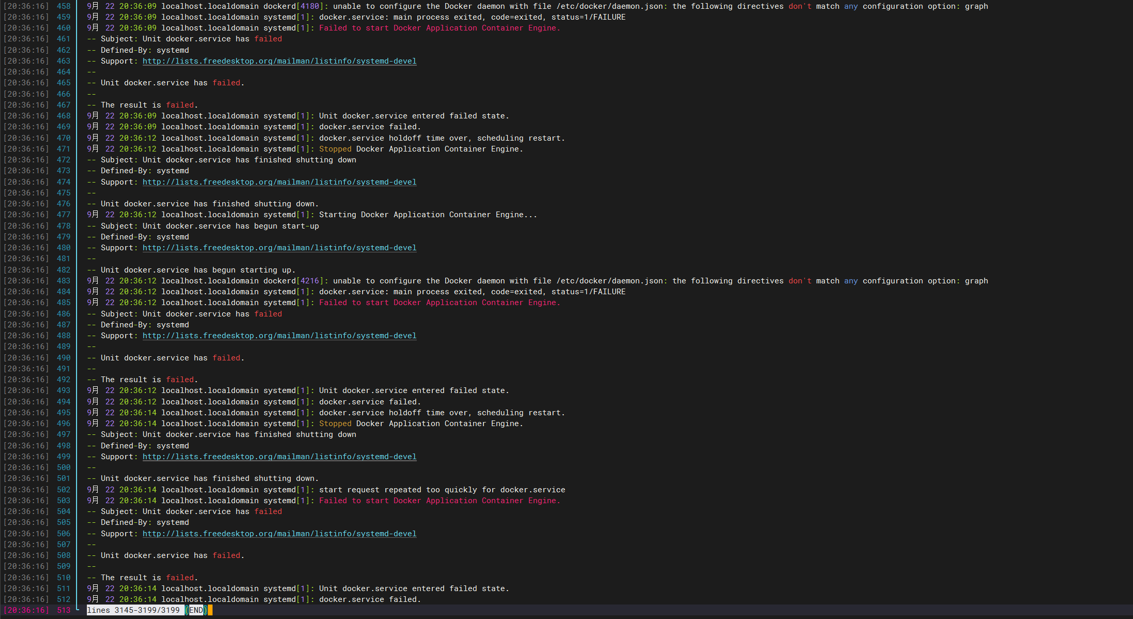
Task: Click 'docker.service failed.' on line 494
Action: pyautogui.click(x=370, y=402)
